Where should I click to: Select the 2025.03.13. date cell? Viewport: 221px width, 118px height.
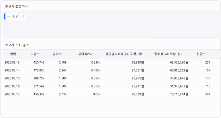coord(12,63)
